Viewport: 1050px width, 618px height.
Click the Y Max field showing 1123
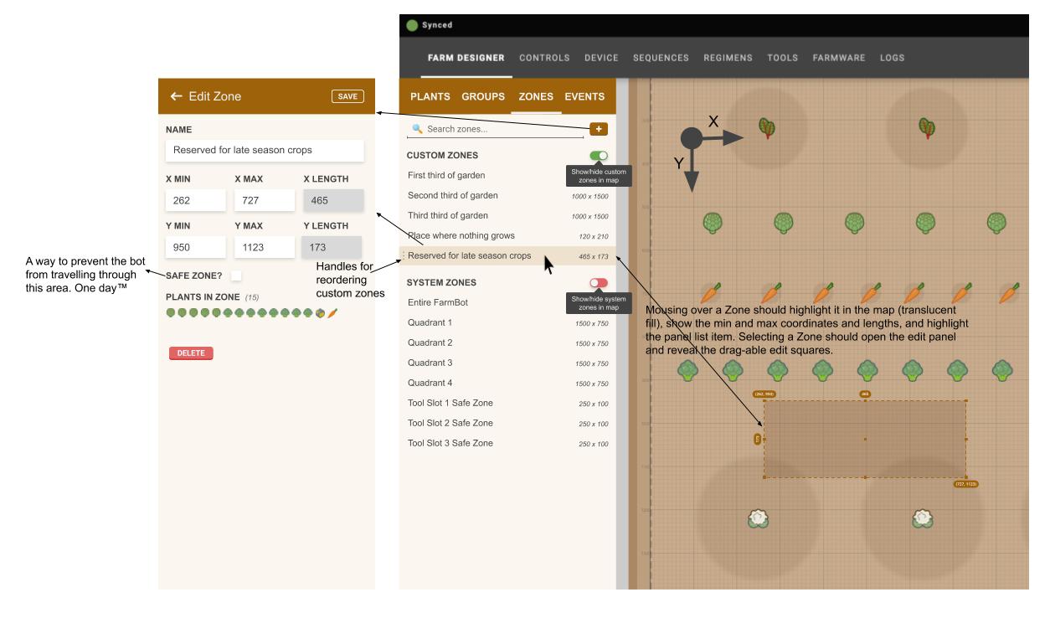265,247
